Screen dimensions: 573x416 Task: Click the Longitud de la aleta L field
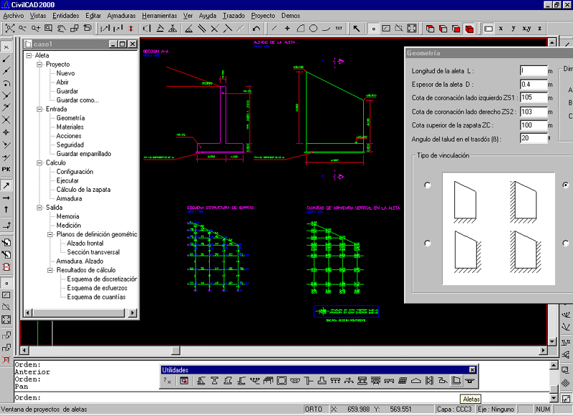pyautogui.click(x=533, y=71)
